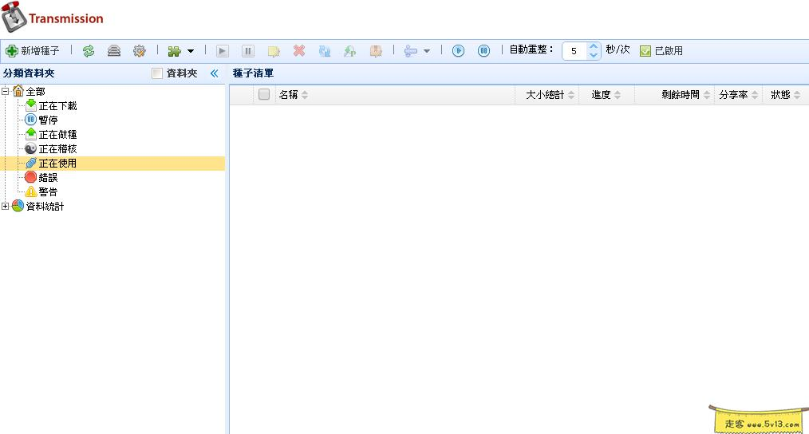The width and height of the screenshot is (809, 434).
Task: Open the dropdown arrow next to the puzzle icon
Action: [191, 50]
